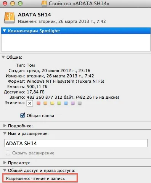Collapse the Общие section
This screenshot has height=183, width=151.
tap(3, 57)
